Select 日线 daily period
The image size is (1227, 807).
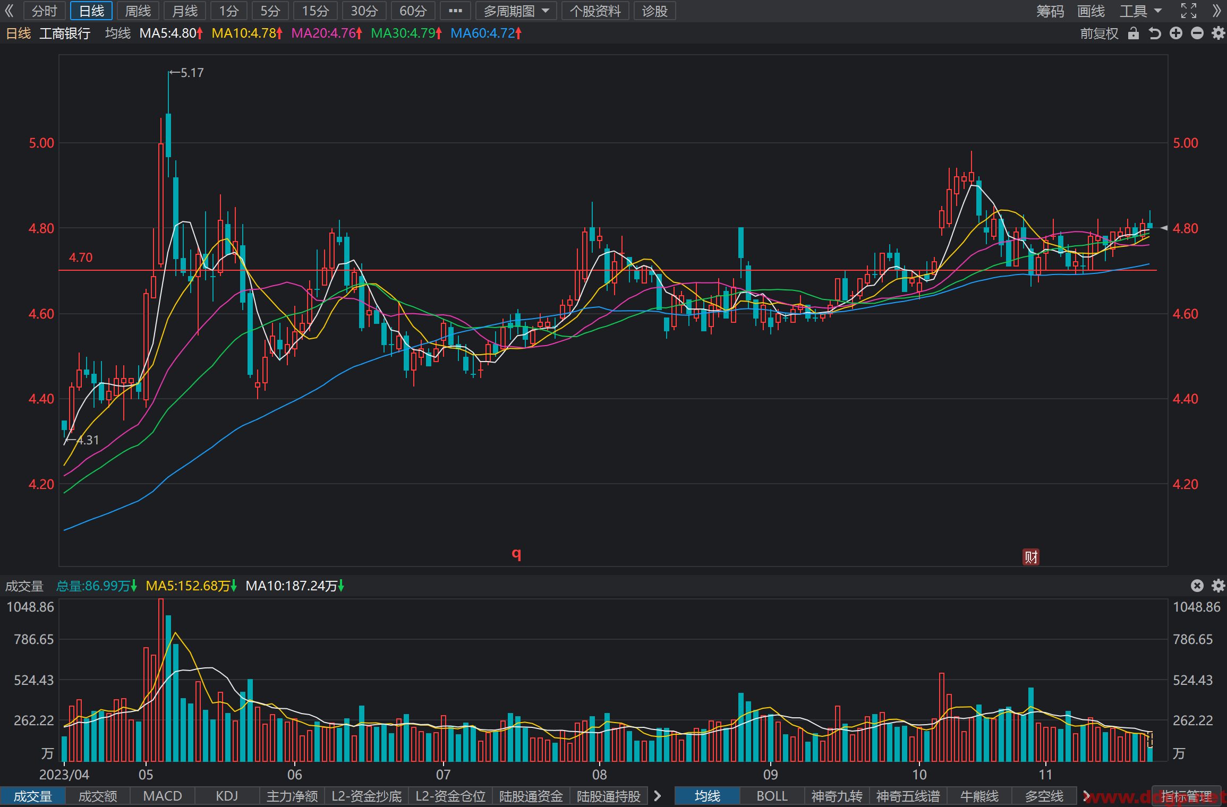pyautogui.click(x=91, y=11)
